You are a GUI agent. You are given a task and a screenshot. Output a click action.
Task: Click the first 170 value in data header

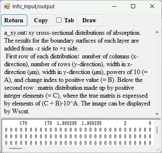[24, 123]
